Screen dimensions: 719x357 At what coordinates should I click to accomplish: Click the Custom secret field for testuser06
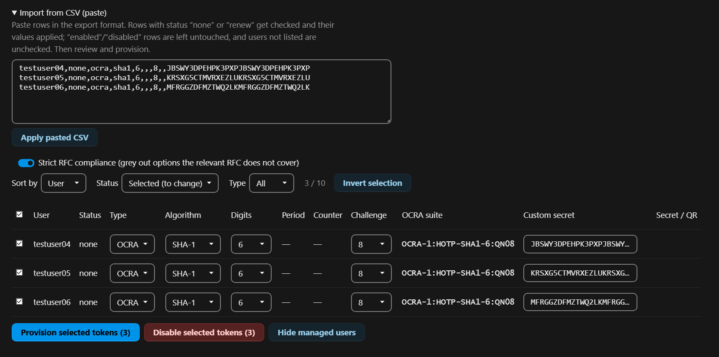tap(580, 302)
